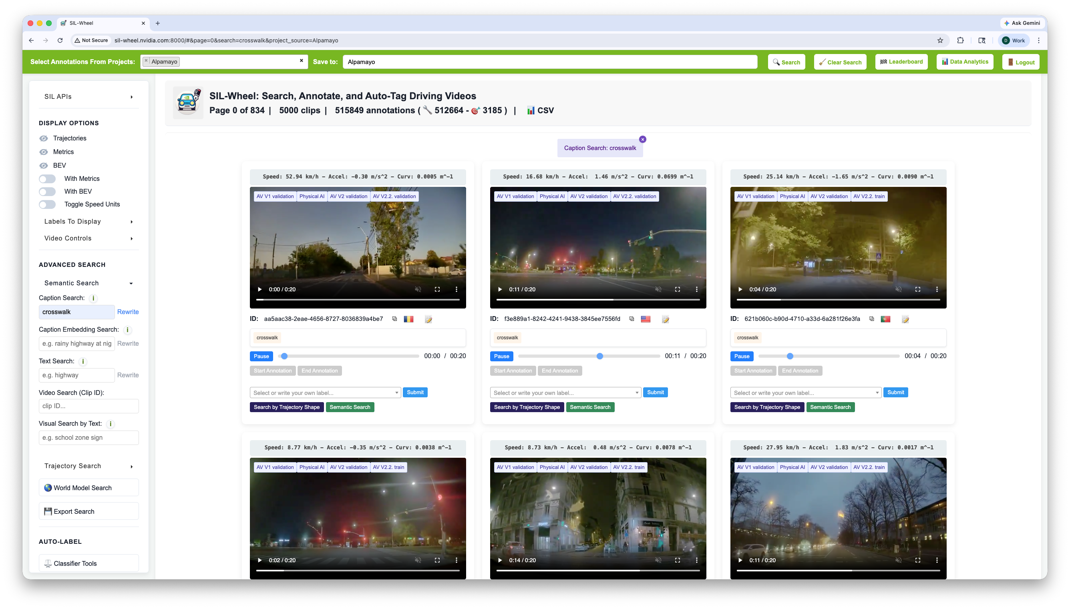Open Data Analytics

click(965, 62)
